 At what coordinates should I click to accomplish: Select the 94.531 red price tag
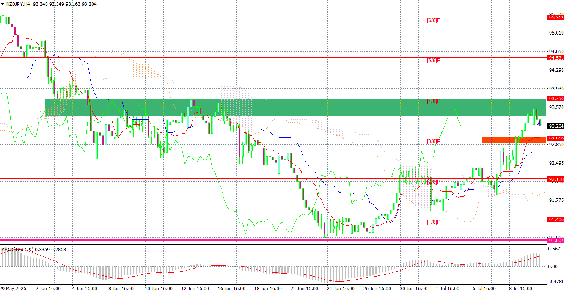556,58
